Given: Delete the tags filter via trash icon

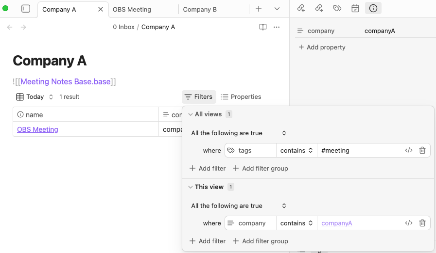Looking at the screenshot, I should [422, 150].
